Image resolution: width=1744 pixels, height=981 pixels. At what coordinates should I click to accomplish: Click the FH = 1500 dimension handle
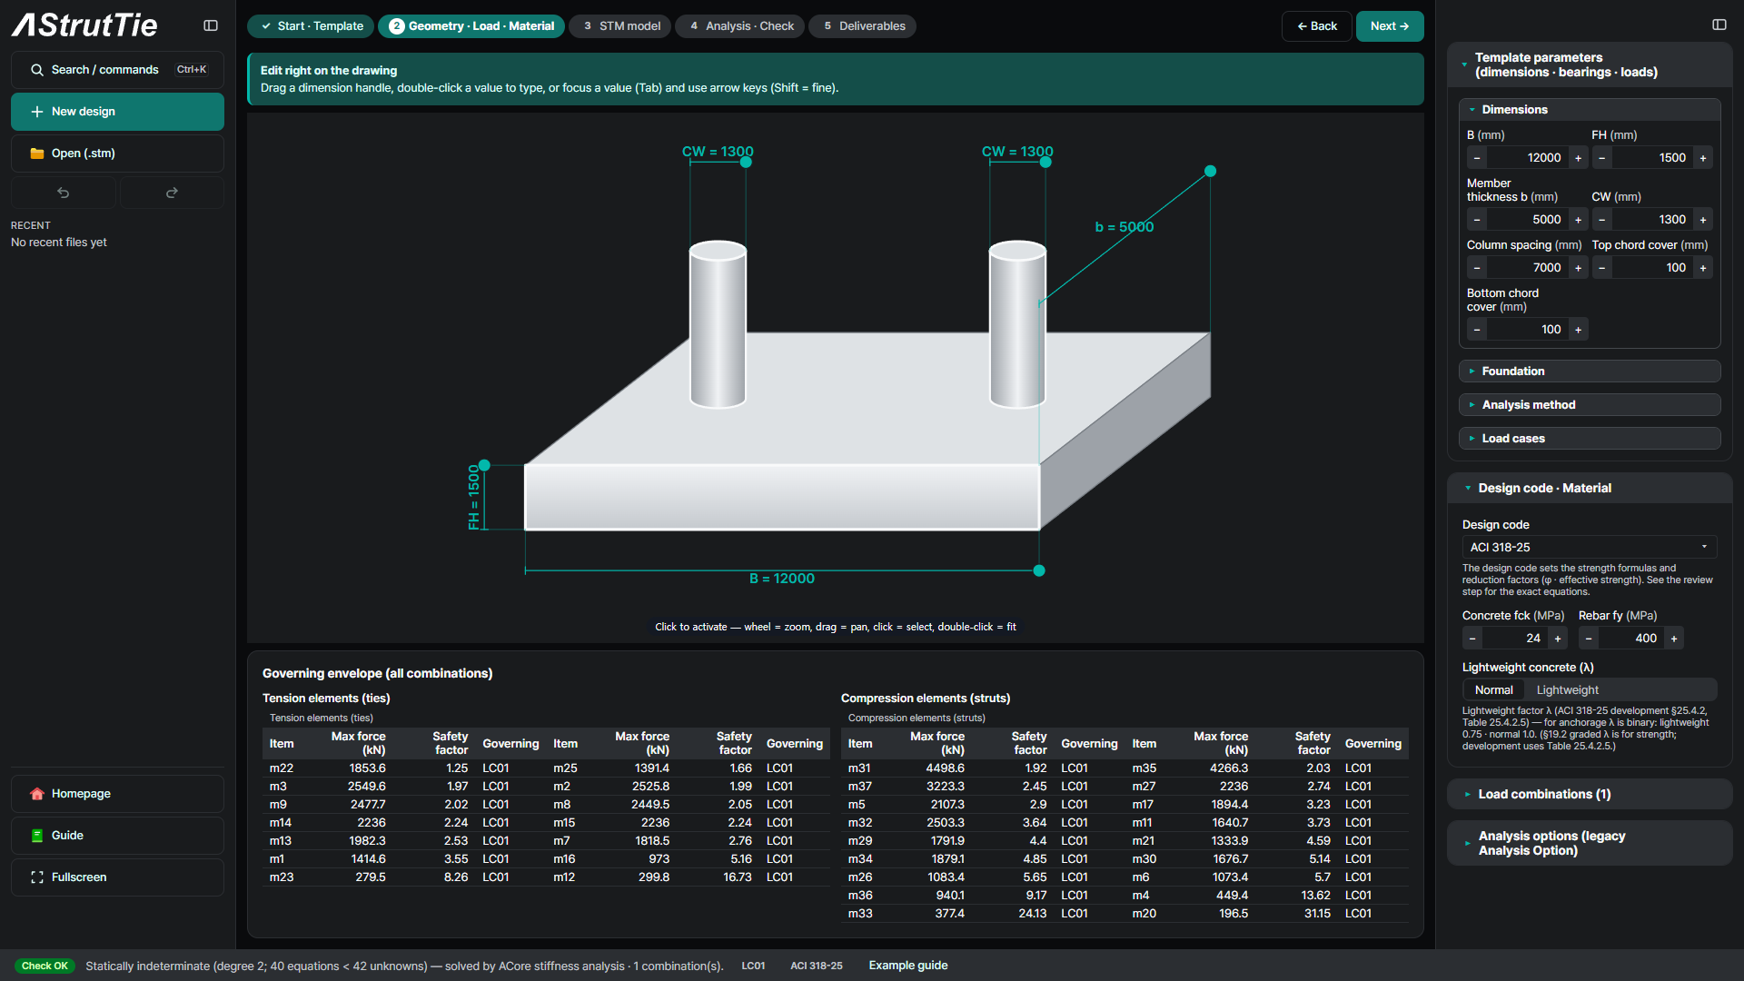(x=484, y=465)
